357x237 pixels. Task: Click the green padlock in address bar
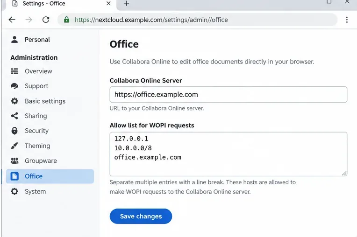[x=66, y=20]
